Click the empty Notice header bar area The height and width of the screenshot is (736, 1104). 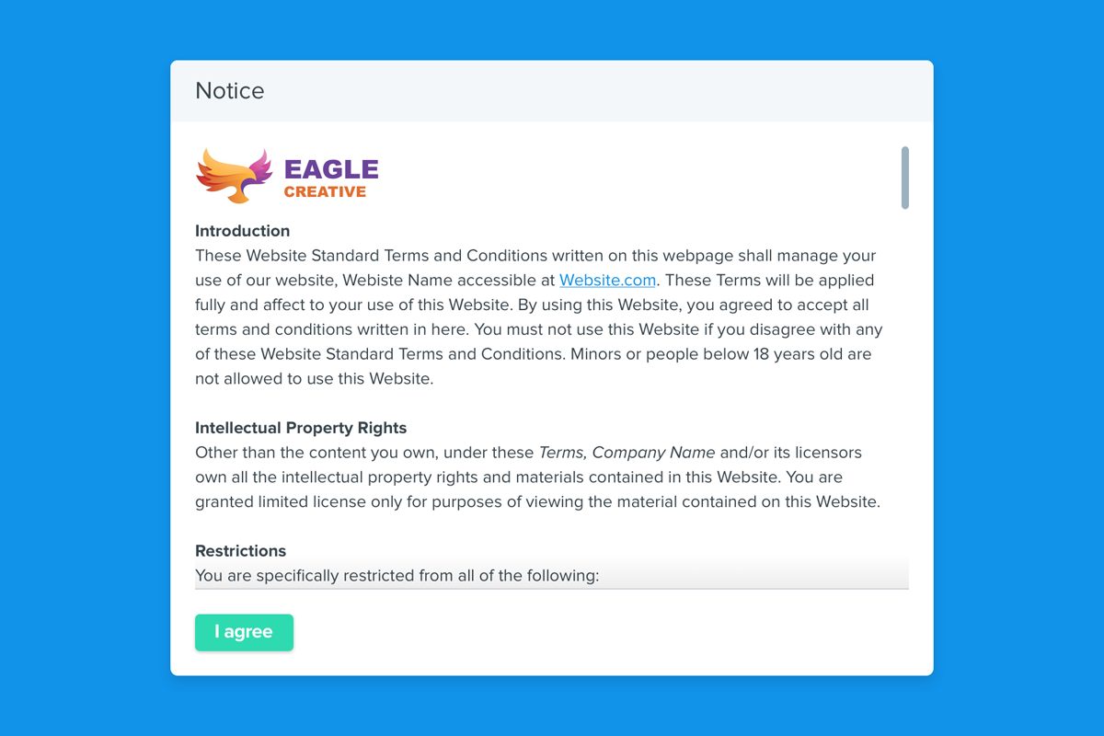point(598,90)
